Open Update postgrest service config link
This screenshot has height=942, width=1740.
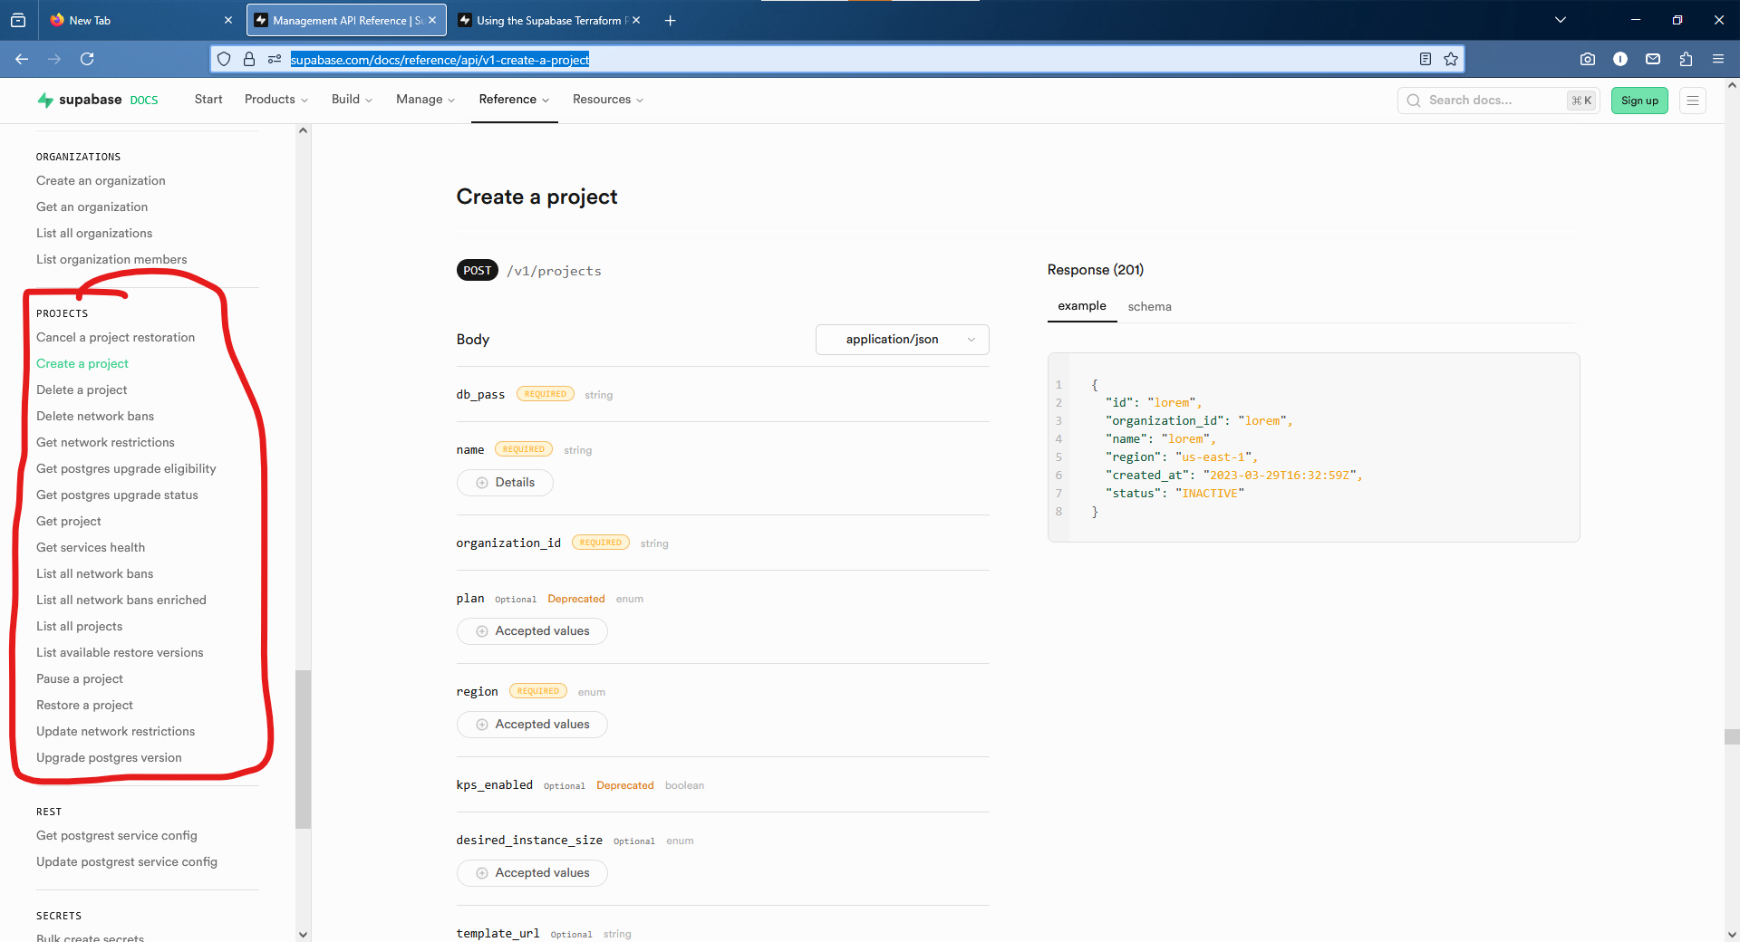127,862
